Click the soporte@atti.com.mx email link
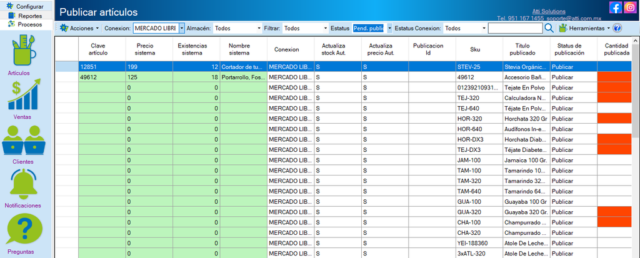Viewport: 640px width, 258px height. (x=574, y=19)
